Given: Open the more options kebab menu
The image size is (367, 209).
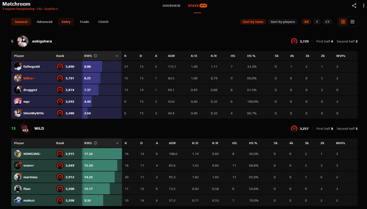Looking at the screenshot, I should [363, 5].
